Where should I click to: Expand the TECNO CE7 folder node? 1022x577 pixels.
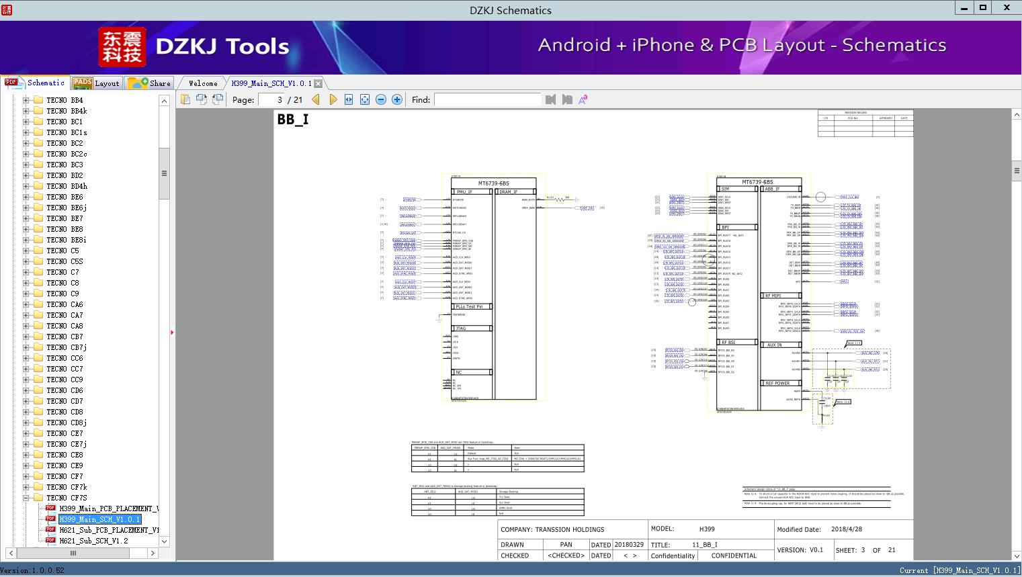(26, 433)
